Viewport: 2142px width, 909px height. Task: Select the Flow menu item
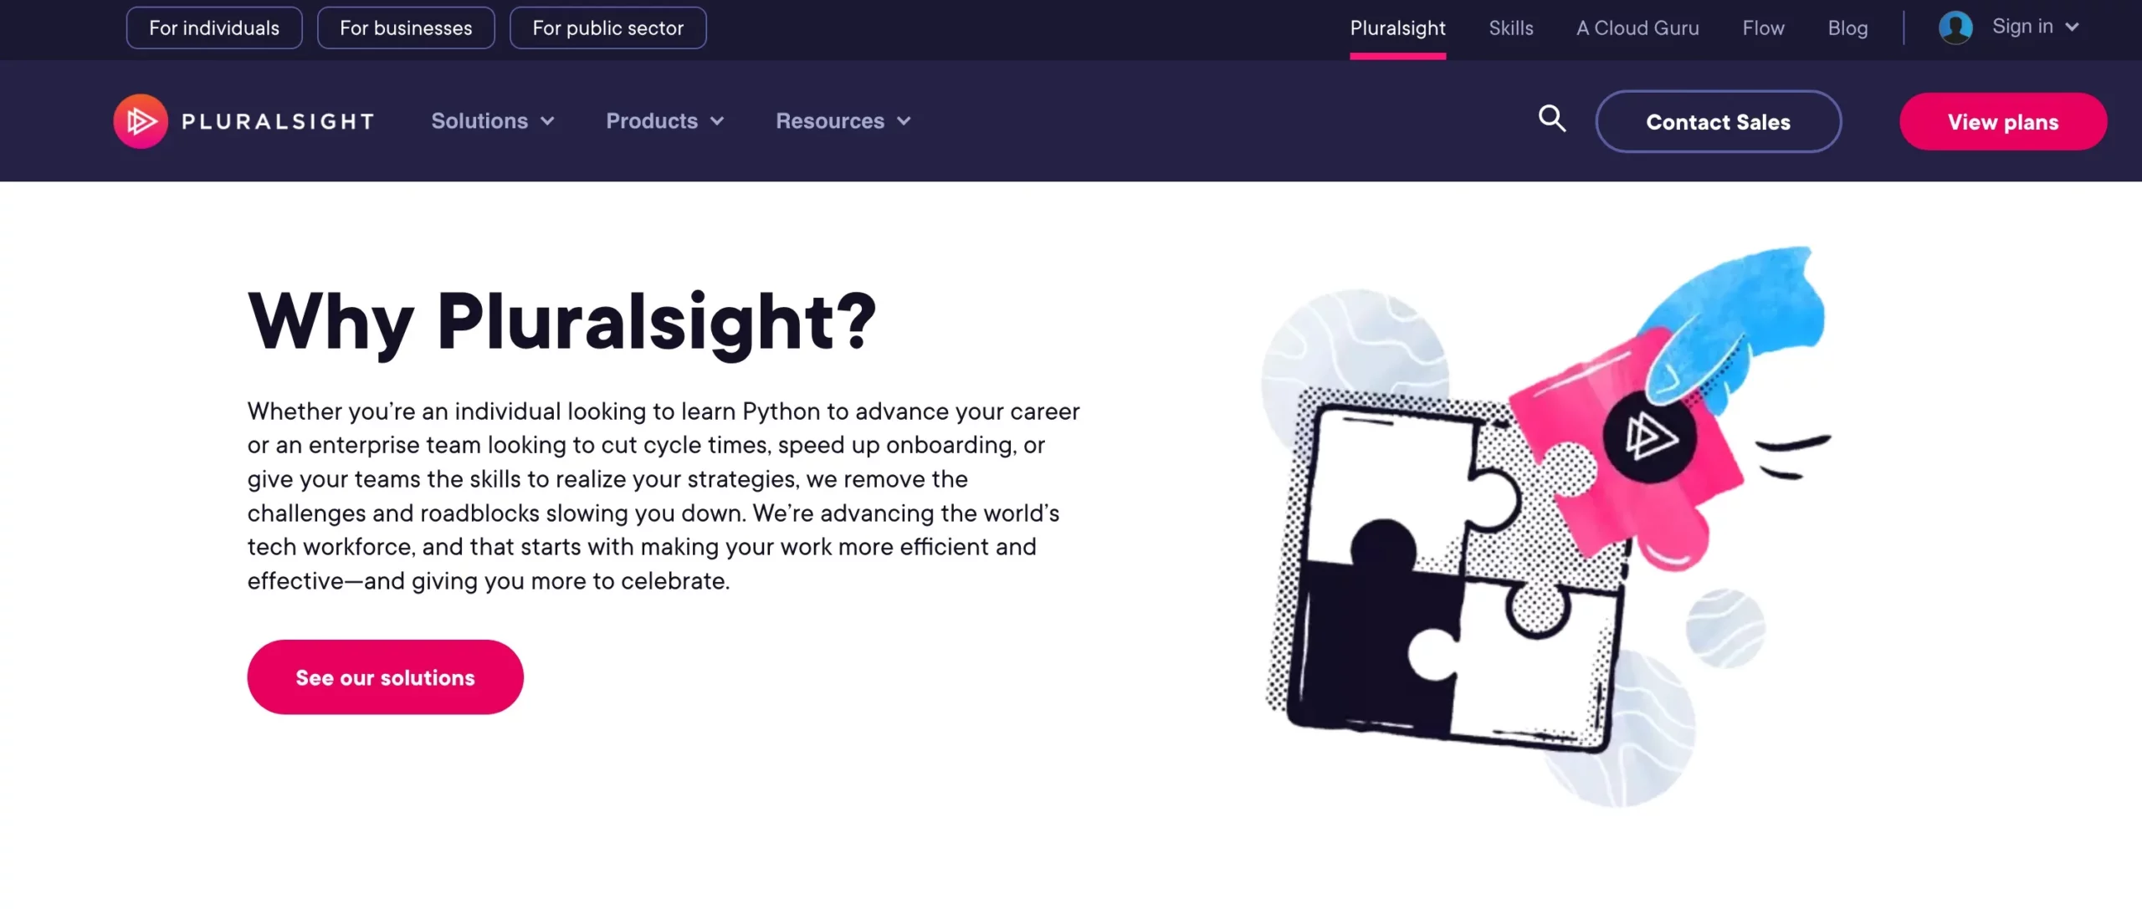pyautogui.click(x=1764, y=28)
